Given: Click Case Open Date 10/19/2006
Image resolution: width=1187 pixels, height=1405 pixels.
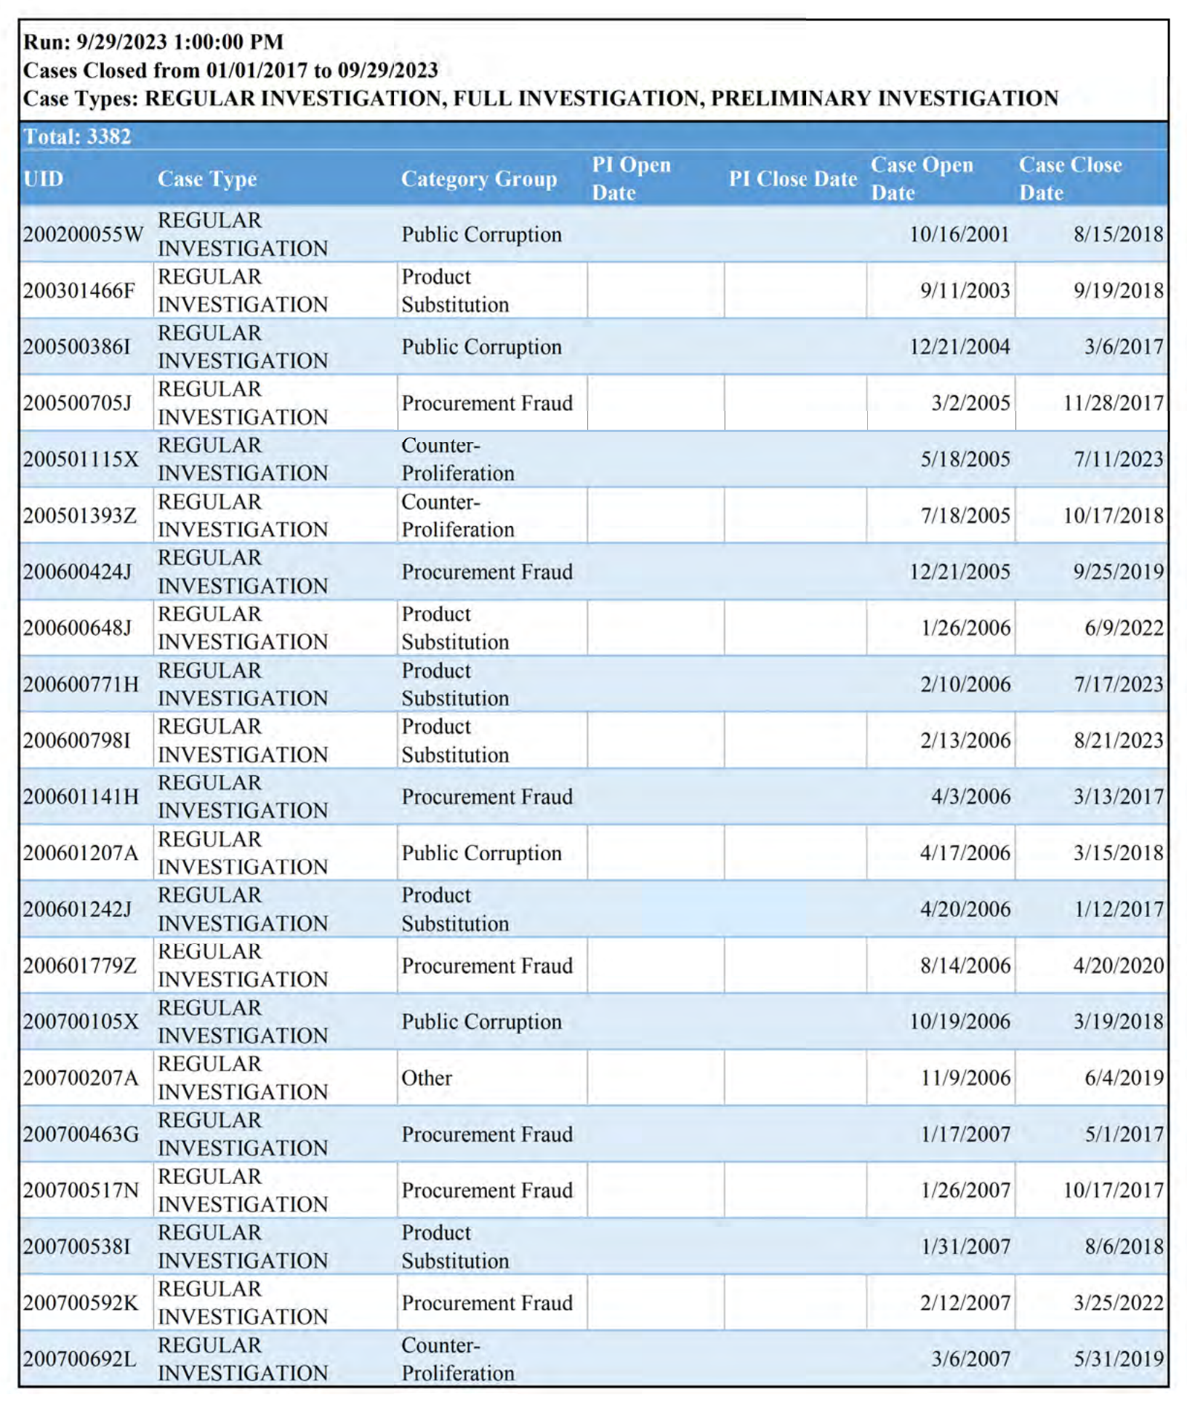Looking at the screenshot, I should 959,1022.
